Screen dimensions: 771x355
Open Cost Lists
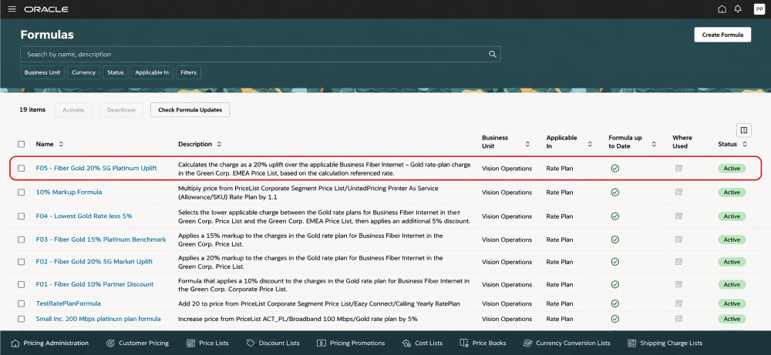[x=422, y=343]
